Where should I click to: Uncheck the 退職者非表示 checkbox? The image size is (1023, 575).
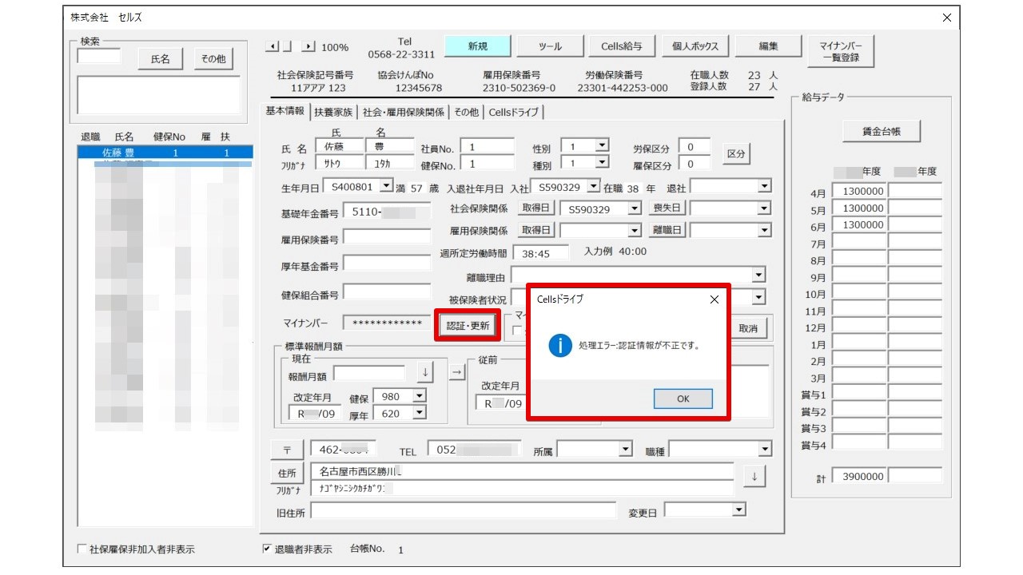268,549
